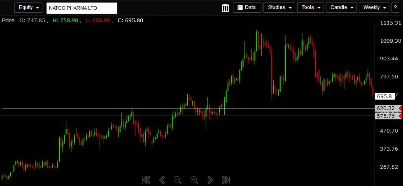This screenshot has width=403, height=186.
Task: Click the trash can delete drawings icon
Action: click(226, 8)
